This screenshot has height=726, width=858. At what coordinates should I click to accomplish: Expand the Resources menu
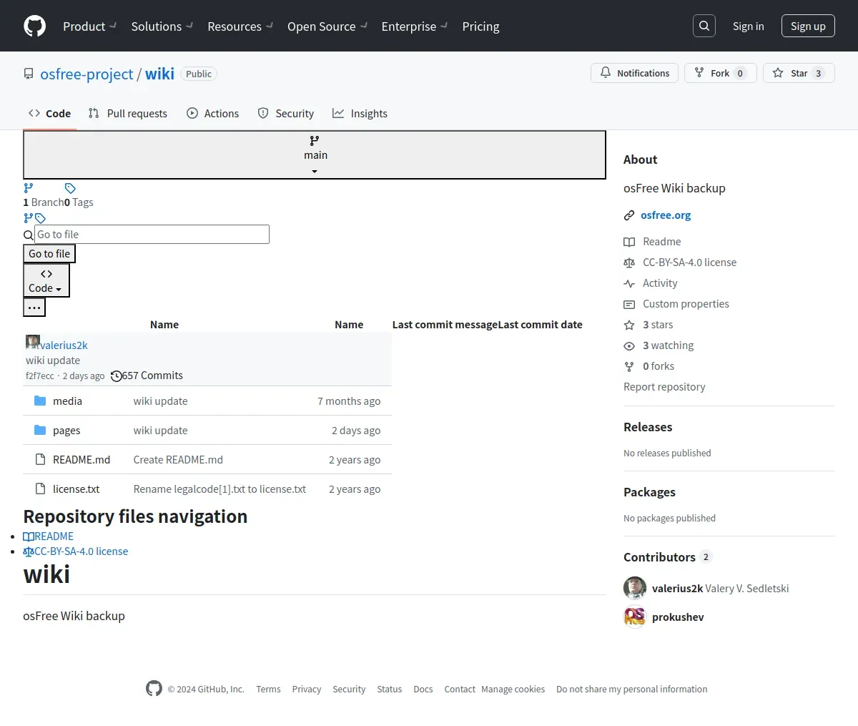(x=240, y=26)
